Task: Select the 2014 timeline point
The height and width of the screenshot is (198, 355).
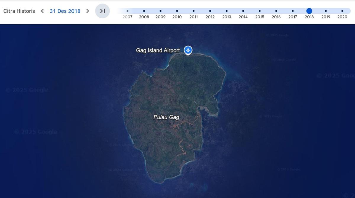Action: 243,11
